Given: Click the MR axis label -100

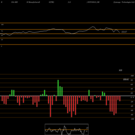Looking at the screenshot, I should click(x=132, y=119).
